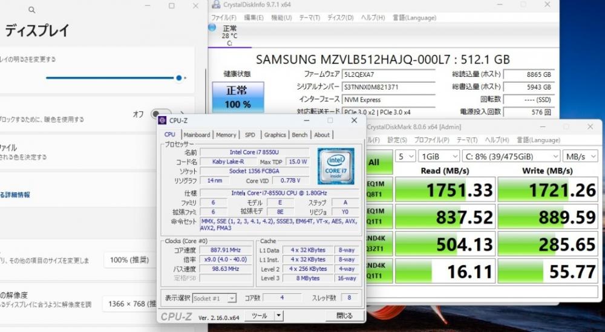Click the CPU-Z title bar app icon
Screen dimensions: 605x332
pos(162,121)
